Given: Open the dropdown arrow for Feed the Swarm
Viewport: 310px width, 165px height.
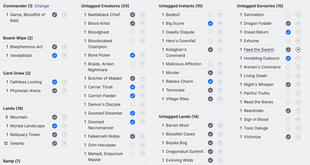Looking at the screenshot, I should coord(298,50).
